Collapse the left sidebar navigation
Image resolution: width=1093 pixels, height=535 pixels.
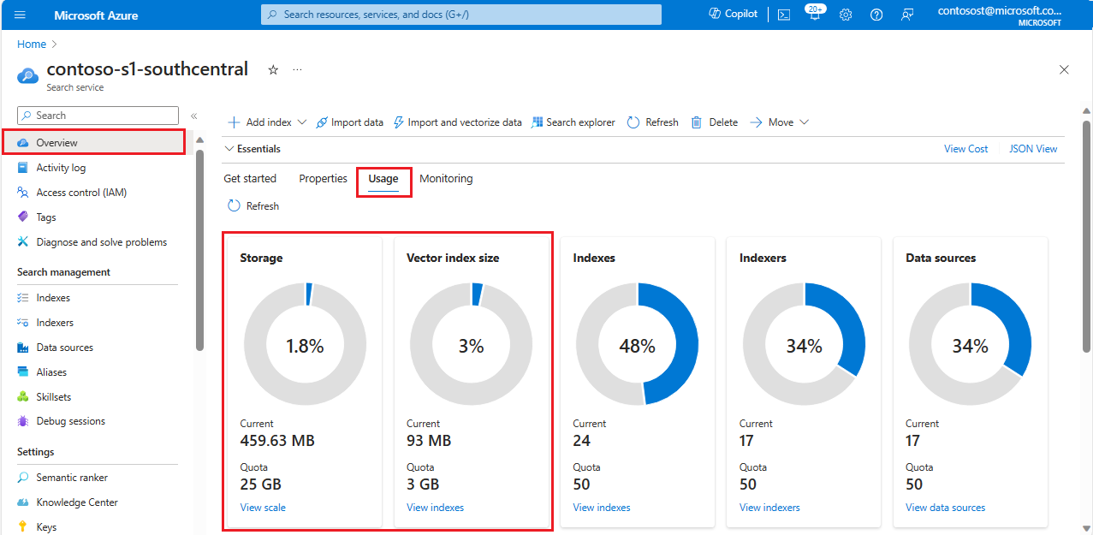click(193, 116)
